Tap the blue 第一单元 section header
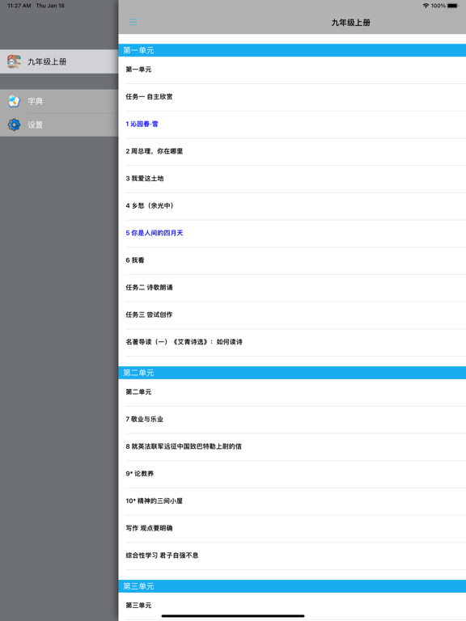The height and width of the screenshot is (621, 466). click(292, 50)
